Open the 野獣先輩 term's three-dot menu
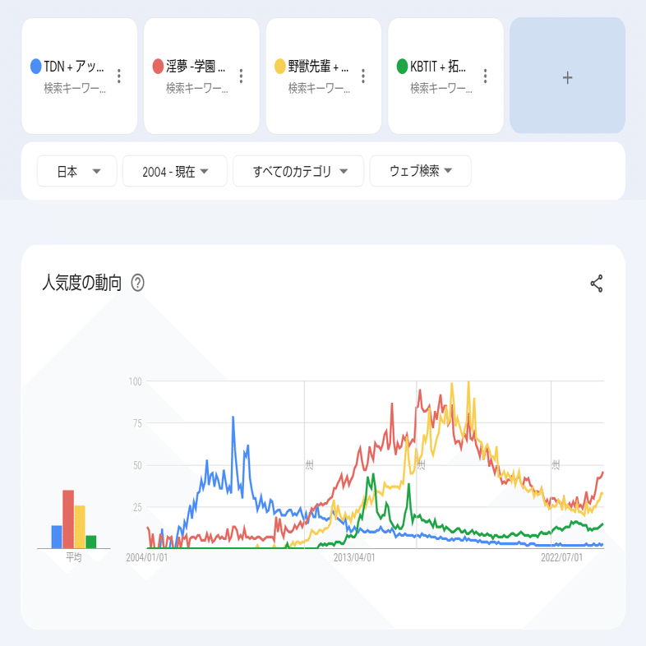This screenshot has width=646, height=646. (362, 76)
